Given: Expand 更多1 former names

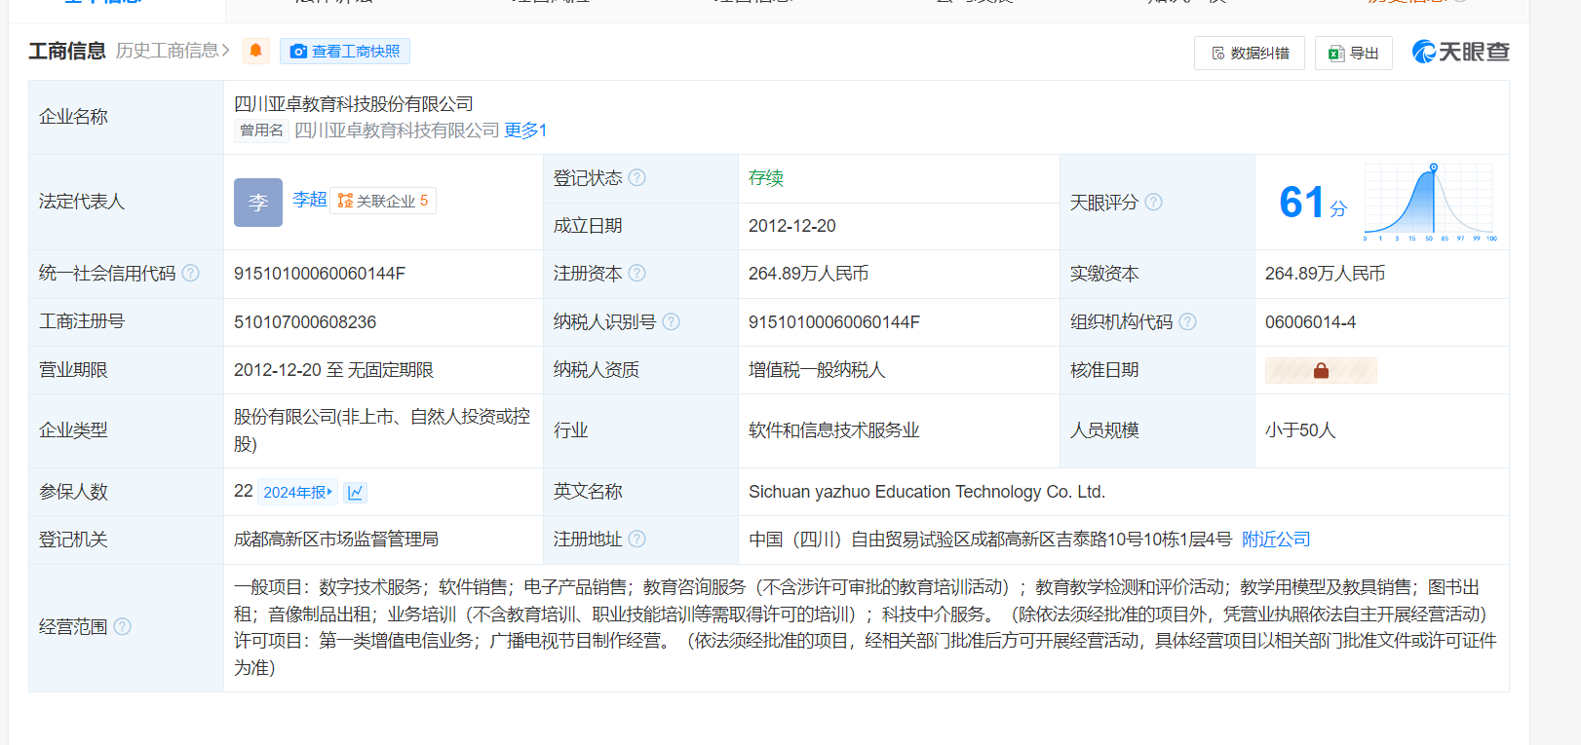Looking at the screenshot, I should pos(525,130).
